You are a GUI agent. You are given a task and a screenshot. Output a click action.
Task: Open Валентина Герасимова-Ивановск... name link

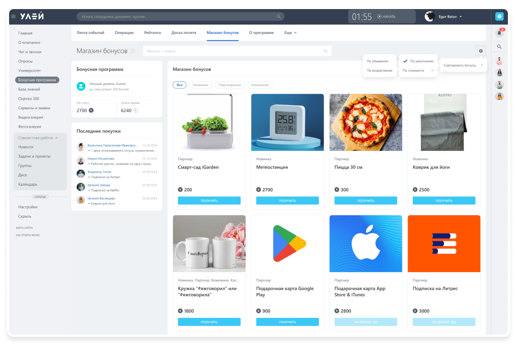pos(112,146)
